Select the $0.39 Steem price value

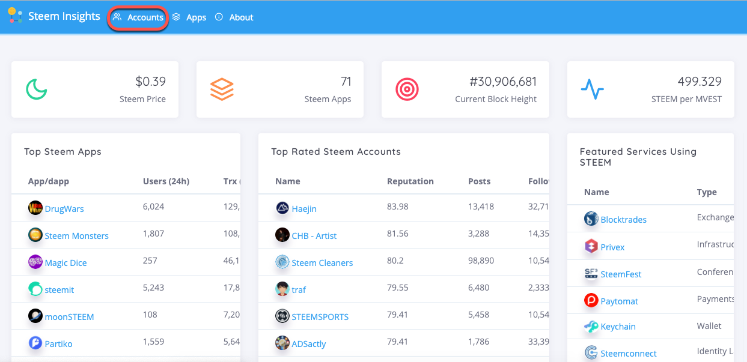coord(150,82)
